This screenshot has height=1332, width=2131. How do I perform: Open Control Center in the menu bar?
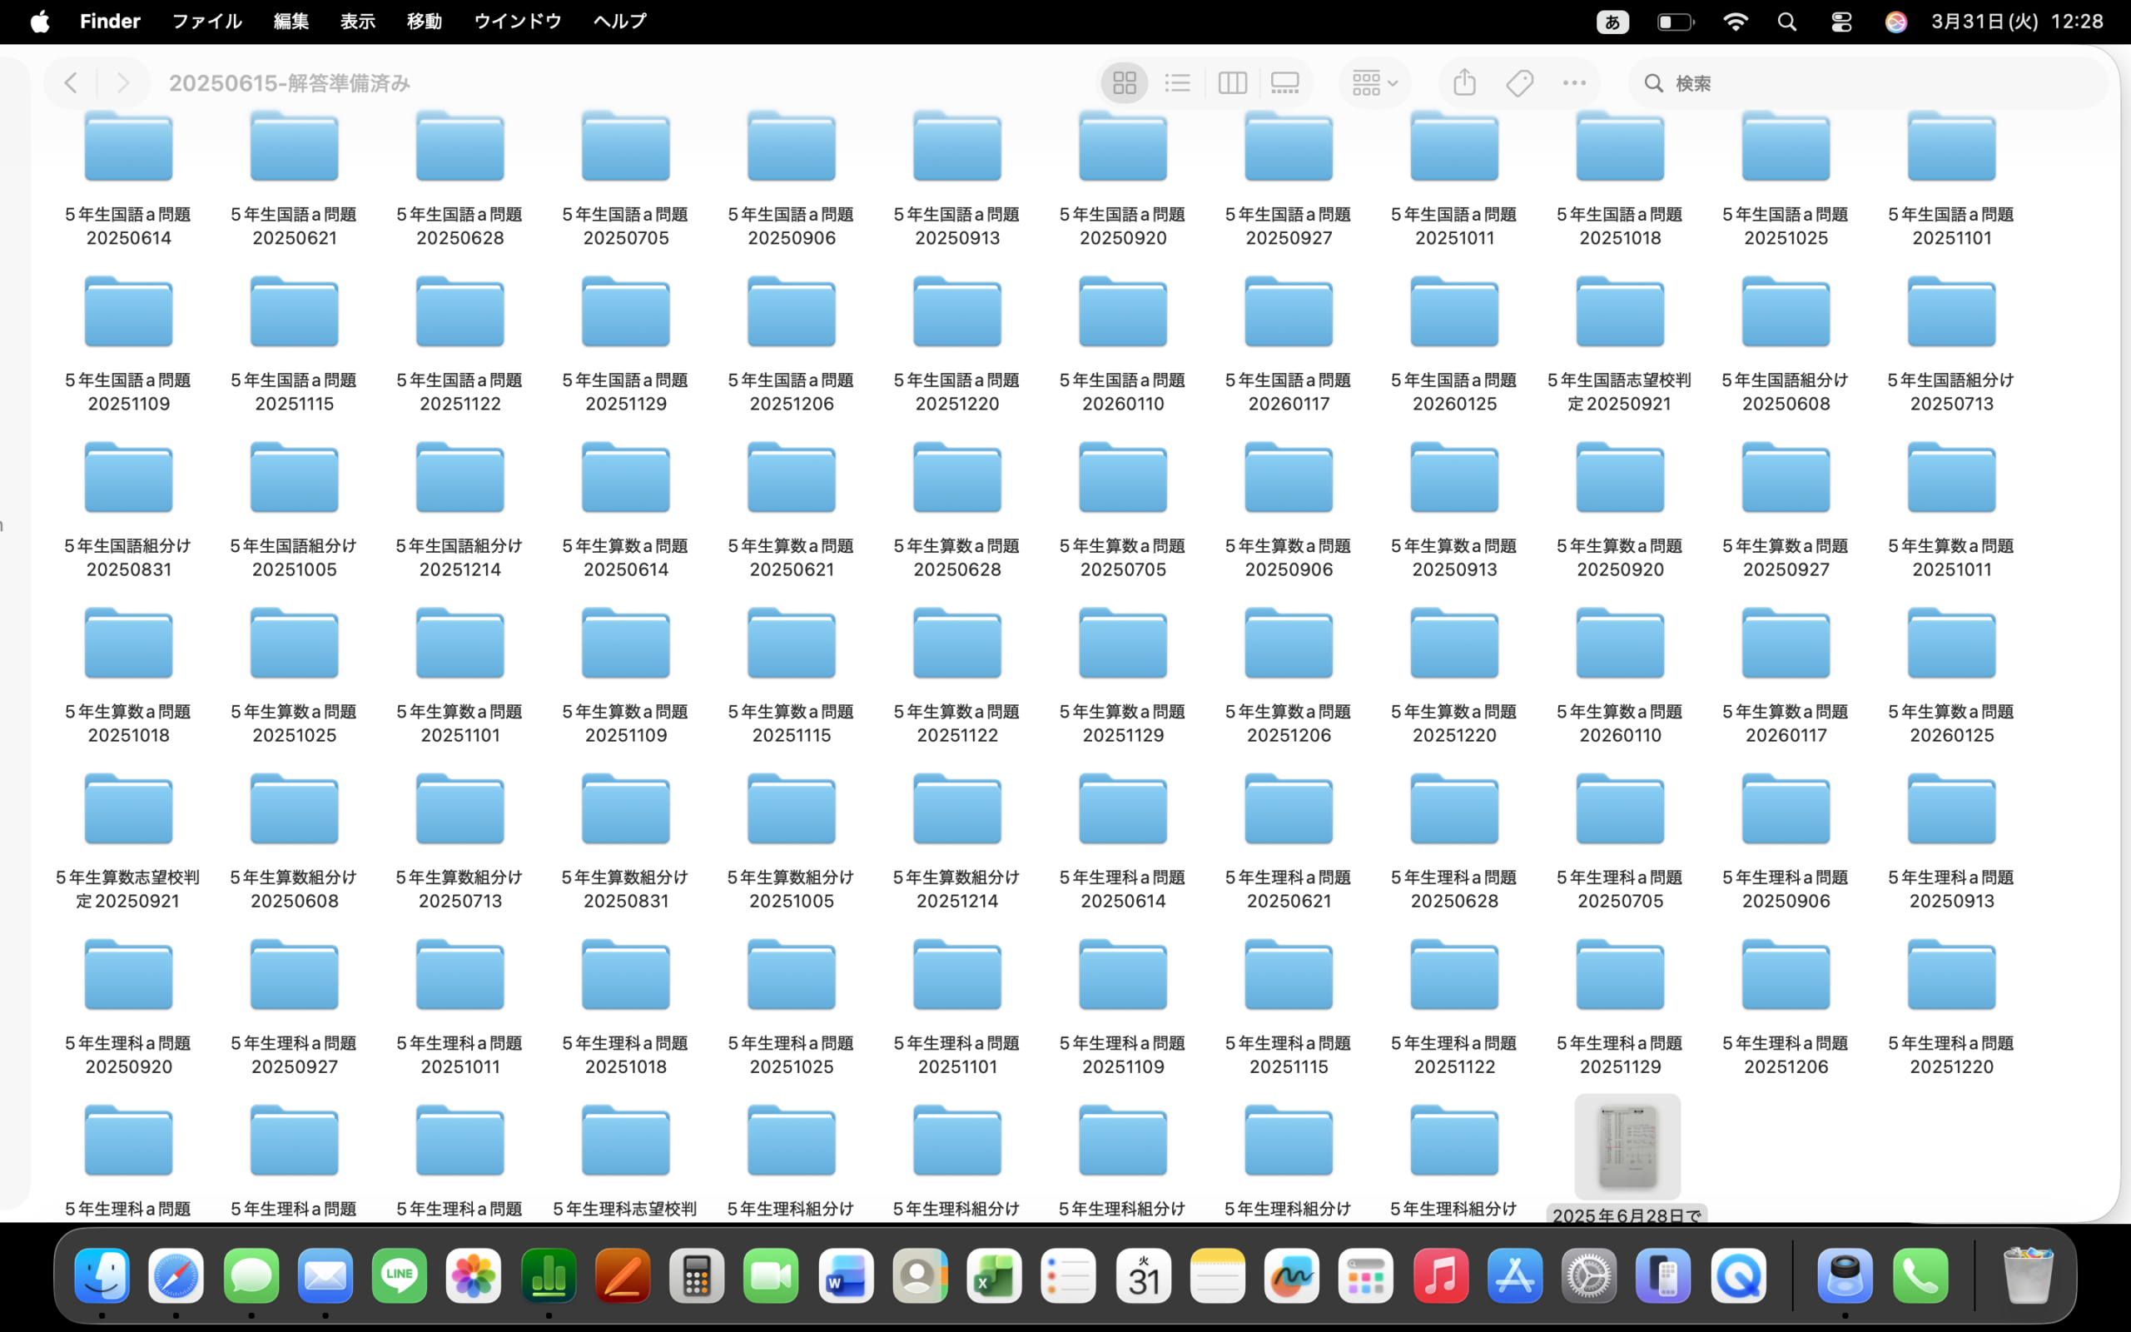coord(1841,22)
